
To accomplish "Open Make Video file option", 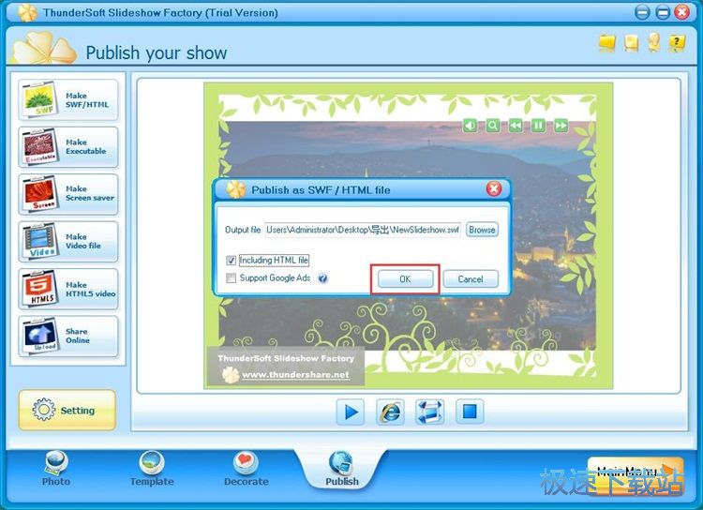I will tap(68, 241).
